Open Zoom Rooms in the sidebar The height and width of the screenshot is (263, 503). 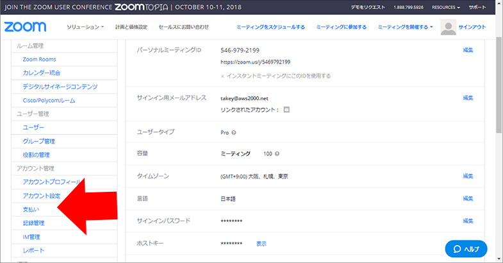pos(40,59)
